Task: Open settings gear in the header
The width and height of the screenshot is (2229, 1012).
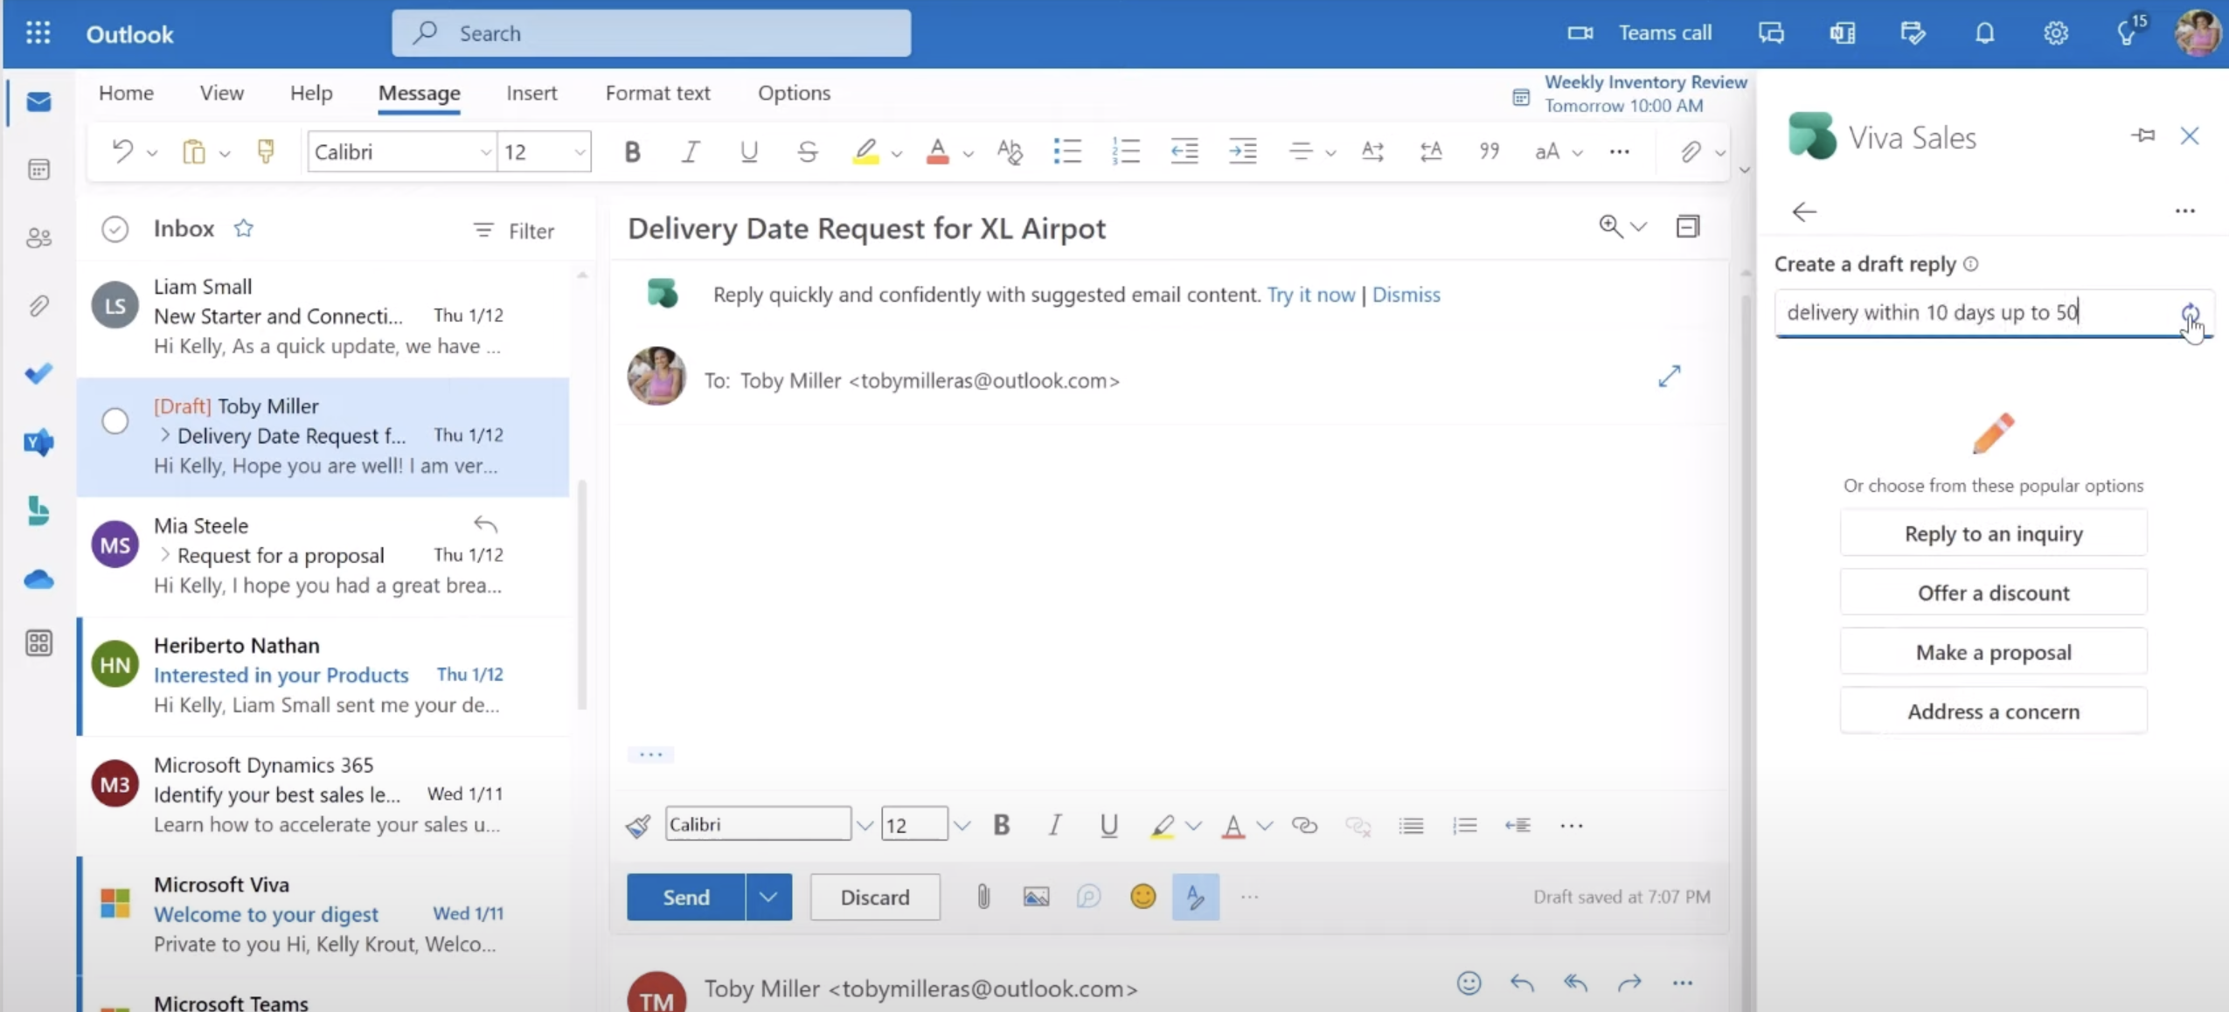Action: click(x=2055, y=33)
